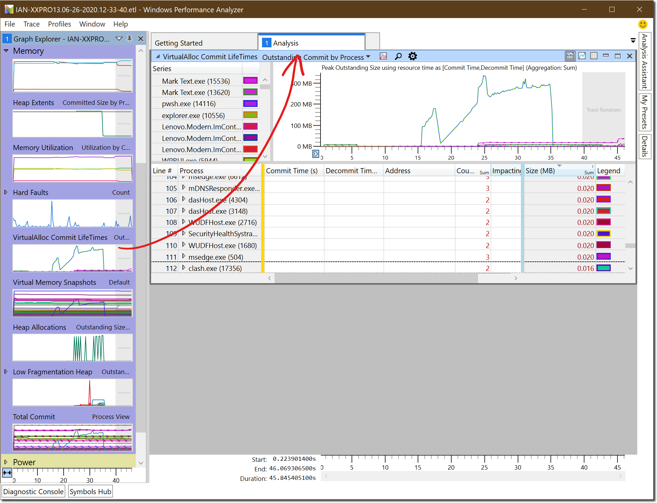
Task: Open the Outstanding Commit by Process preset dropdown
Action: click(368, 57)
